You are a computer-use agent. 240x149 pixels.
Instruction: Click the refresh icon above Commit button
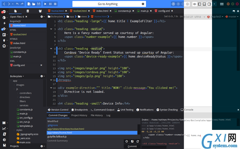[x=138, y=141]
